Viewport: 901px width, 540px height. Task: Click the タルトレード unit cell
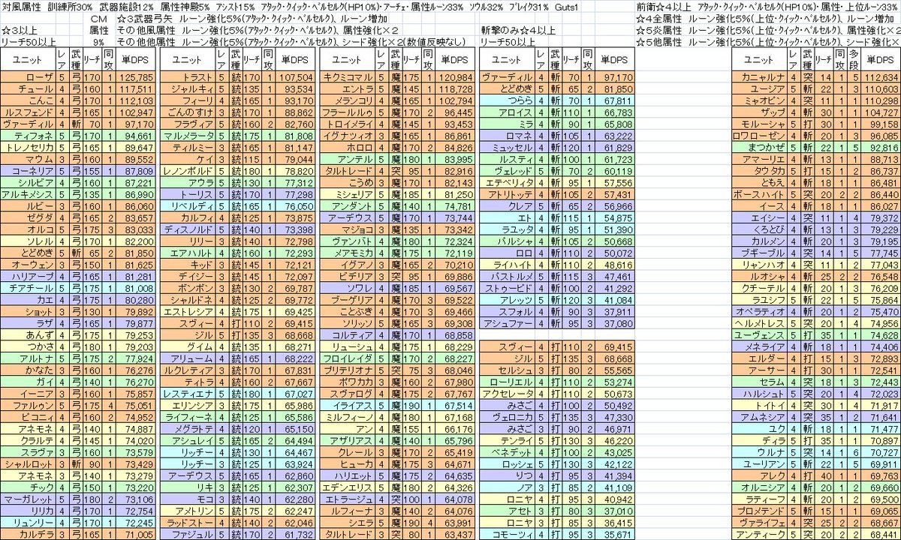(x=347, y=169)
